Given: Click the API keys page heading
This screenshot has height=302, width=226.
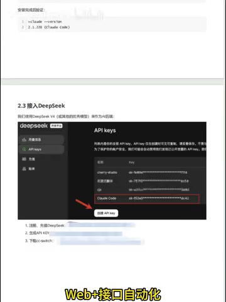Looking at the screenshot, I should tap(105, 130).
